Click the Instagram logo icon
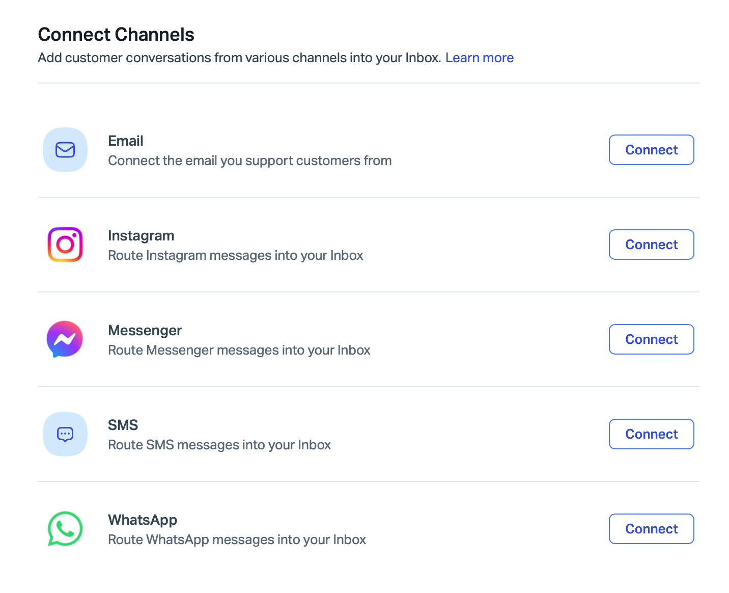 [x=65, y=245]
